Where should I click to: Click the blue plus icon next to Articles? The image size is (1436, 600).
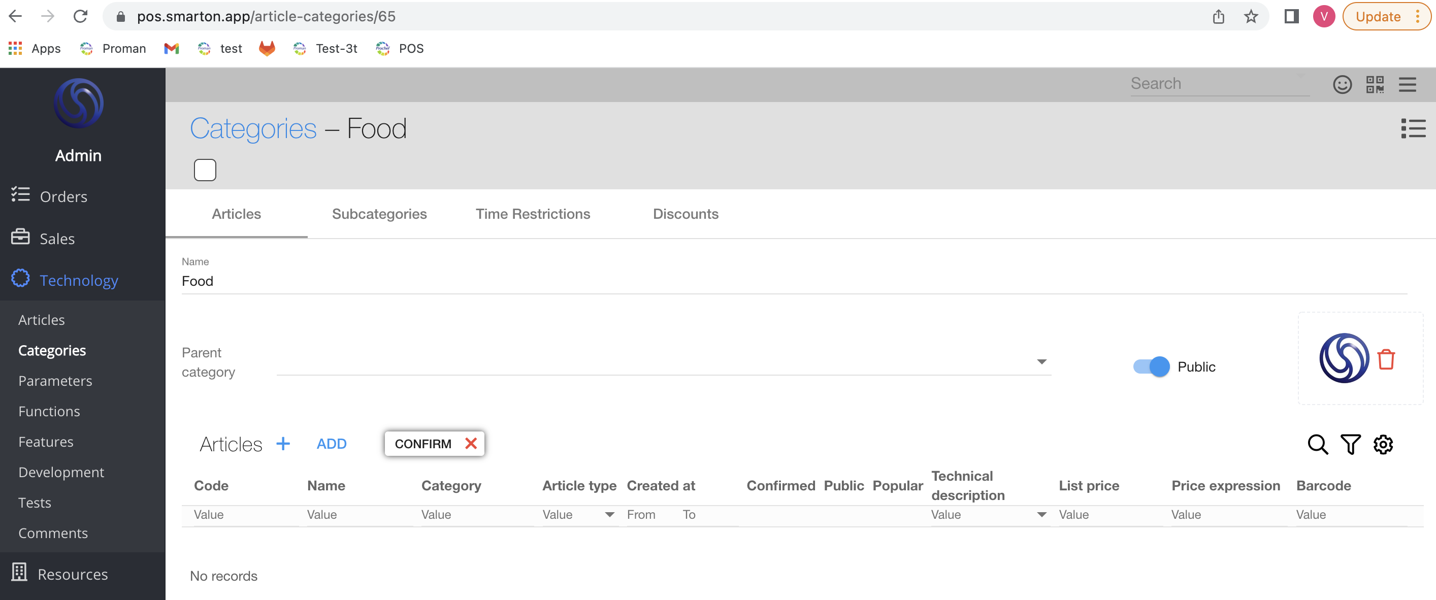coord(283,444)
